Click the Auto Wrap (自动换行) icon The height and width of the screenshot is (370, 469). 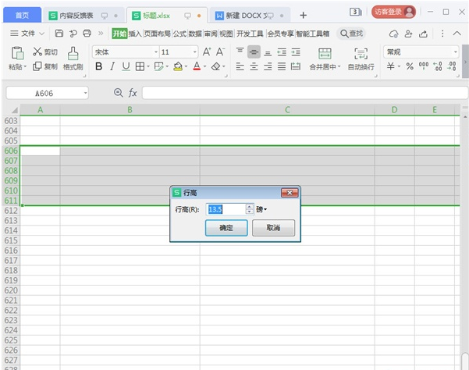click(361, 52)
